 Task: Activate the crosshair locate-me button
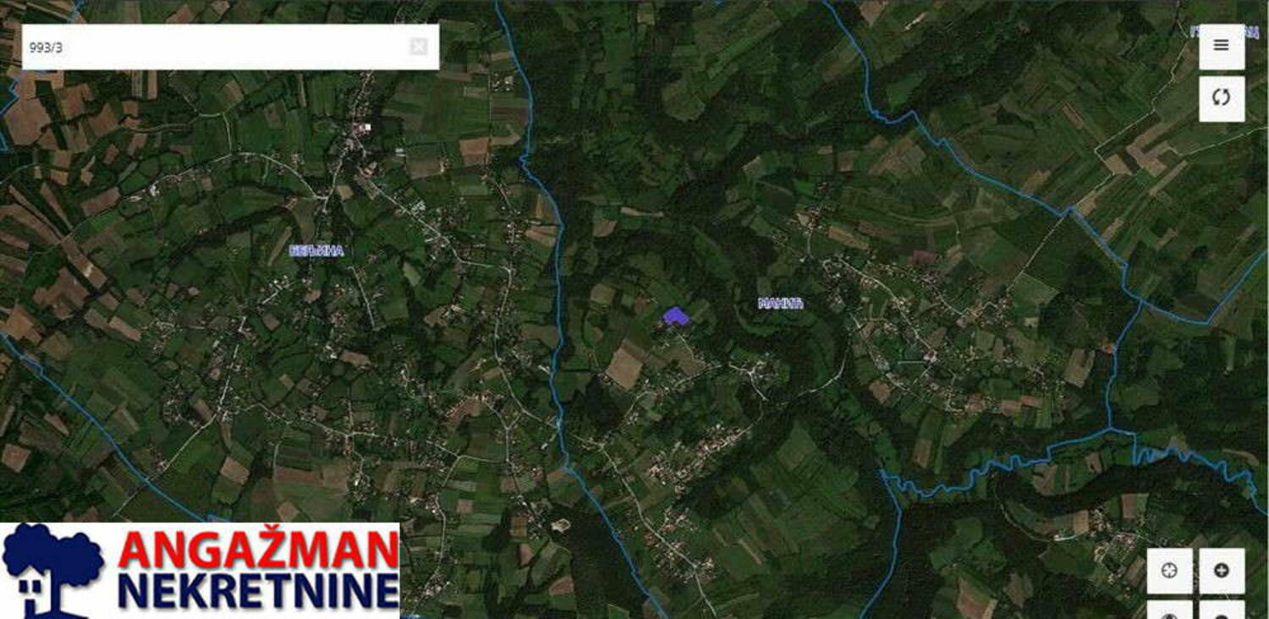(x=1169, y=571)
